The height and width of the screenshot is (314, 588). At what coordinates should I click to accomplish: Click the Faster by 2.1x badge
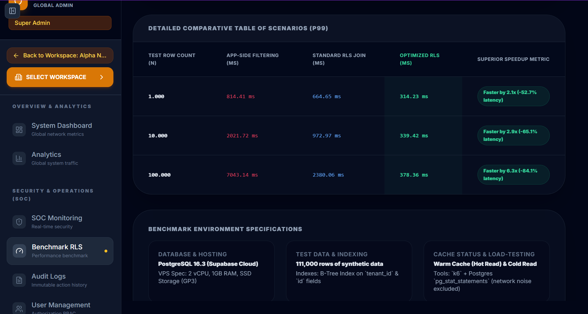[513, 96]
